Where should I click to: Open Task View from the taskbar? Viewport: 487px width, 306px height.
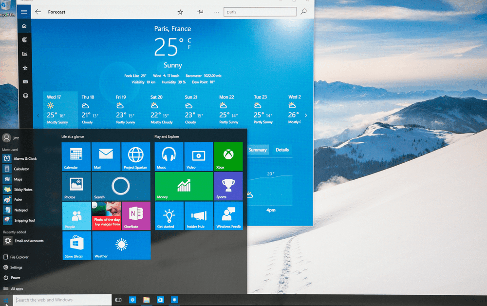pyautogui.click(x=118, y=300)
